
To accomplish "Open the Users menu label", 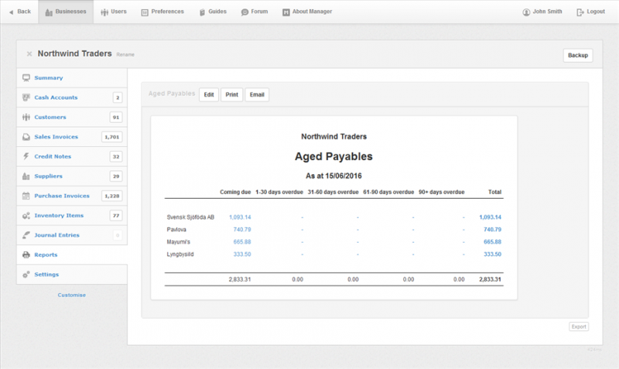I will (119, 12).
